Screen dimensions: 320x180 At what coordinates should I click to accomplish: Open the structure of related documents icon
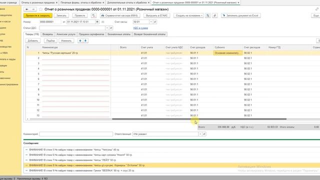point(208,15)
